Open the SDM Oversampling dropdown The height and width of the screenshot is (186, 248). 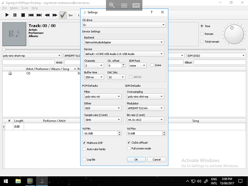[146, 97]
